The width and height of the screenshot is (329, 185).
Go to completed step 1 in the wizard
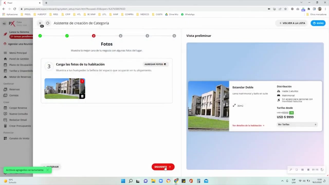(40, 36)
